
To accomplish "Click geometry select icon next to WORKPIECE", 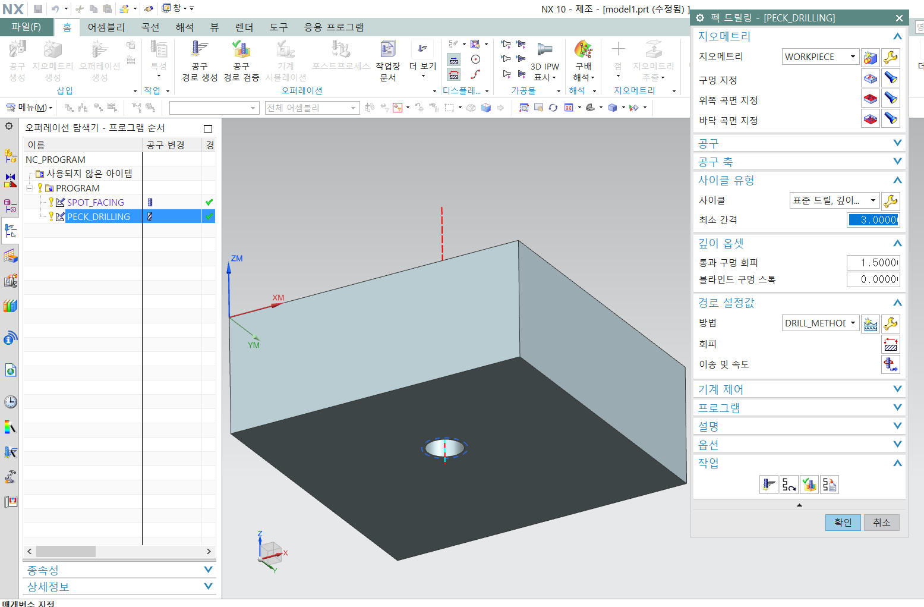I will coord(871,57).
